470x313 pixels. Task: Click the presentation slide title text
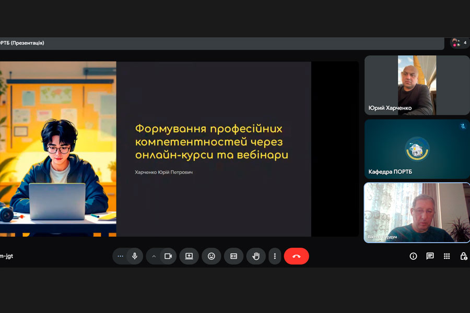point(211,142)
